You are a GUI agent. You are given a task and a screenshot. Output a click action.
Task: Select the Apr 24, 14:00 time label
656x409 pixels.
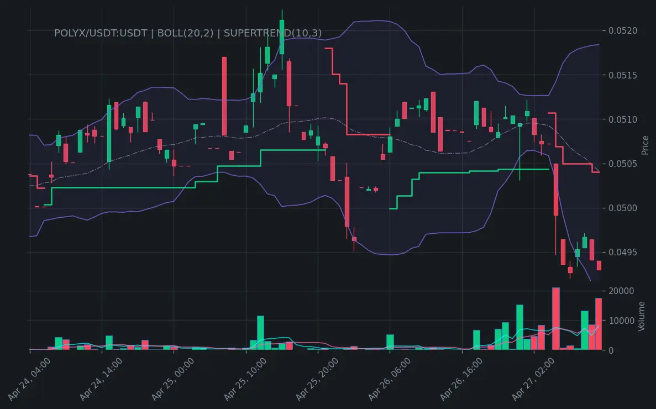coord(101,379)
